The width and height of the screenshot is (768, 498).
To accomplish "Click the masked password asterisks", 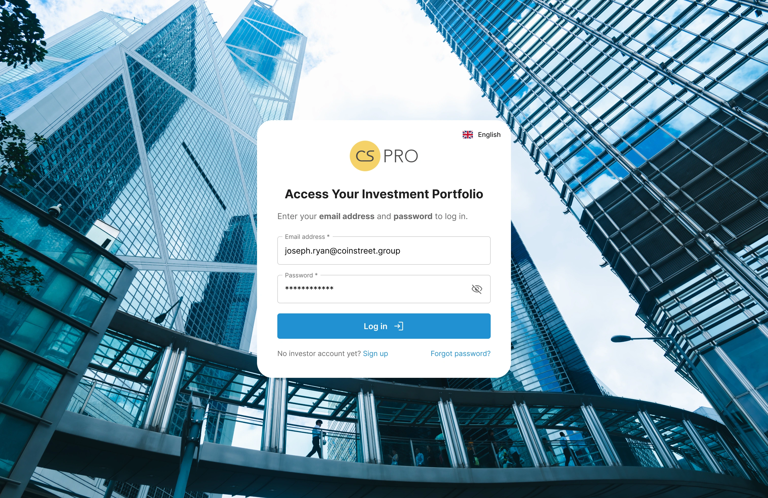I will [x=309, y=288].
